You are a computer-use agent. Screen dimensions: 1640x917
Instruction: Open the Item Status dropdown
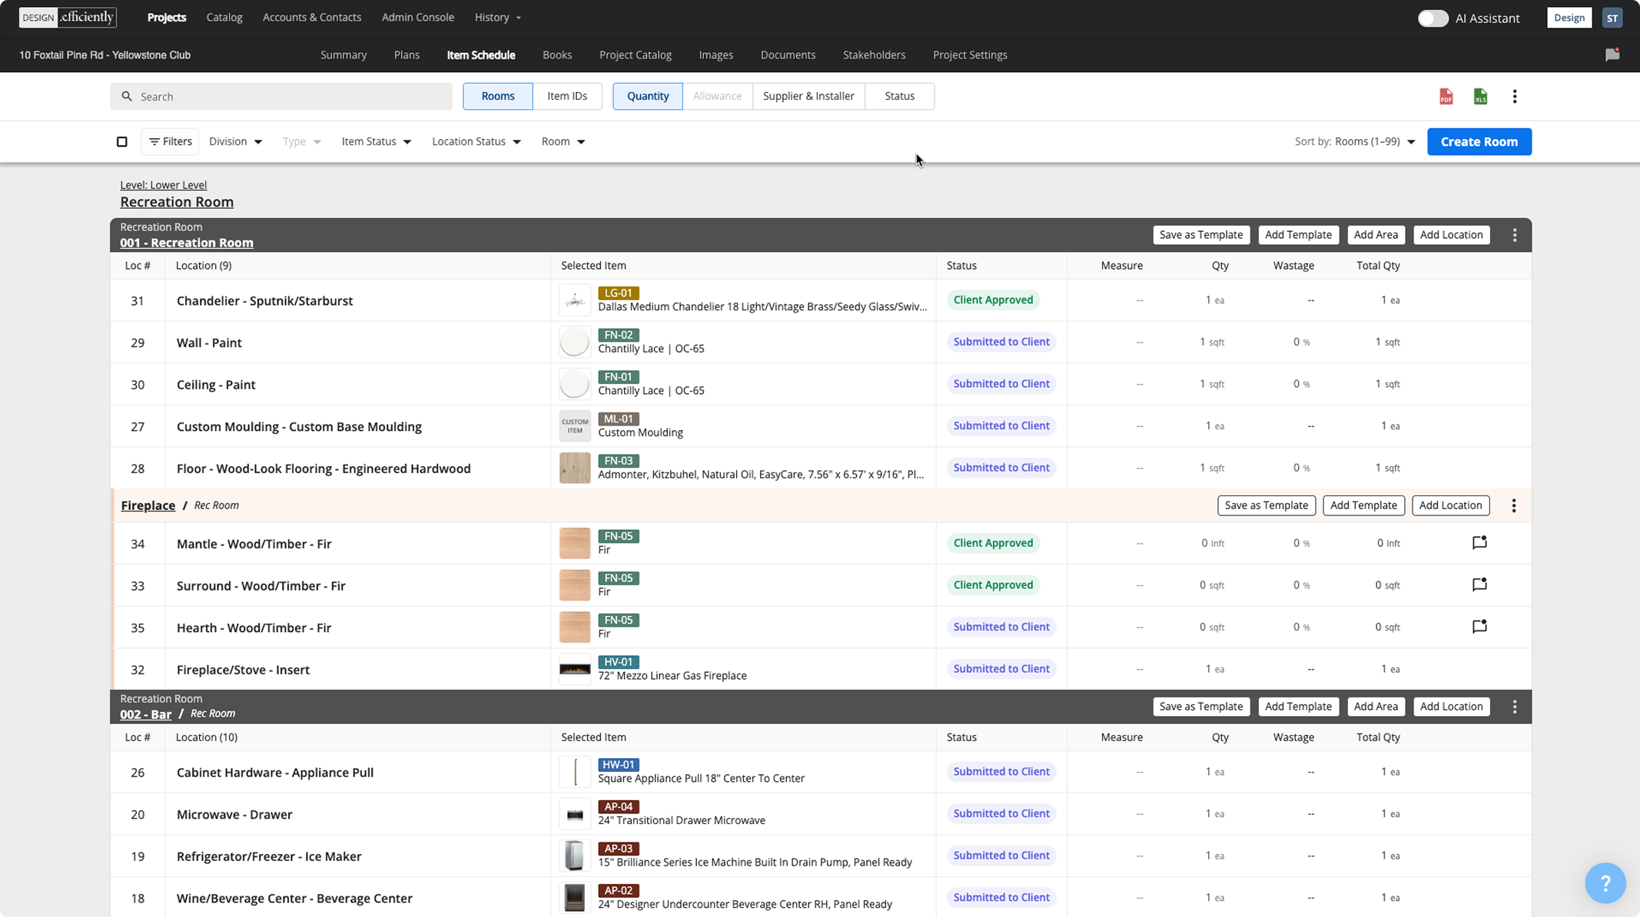pyautogui.click(x=377, y=141)
